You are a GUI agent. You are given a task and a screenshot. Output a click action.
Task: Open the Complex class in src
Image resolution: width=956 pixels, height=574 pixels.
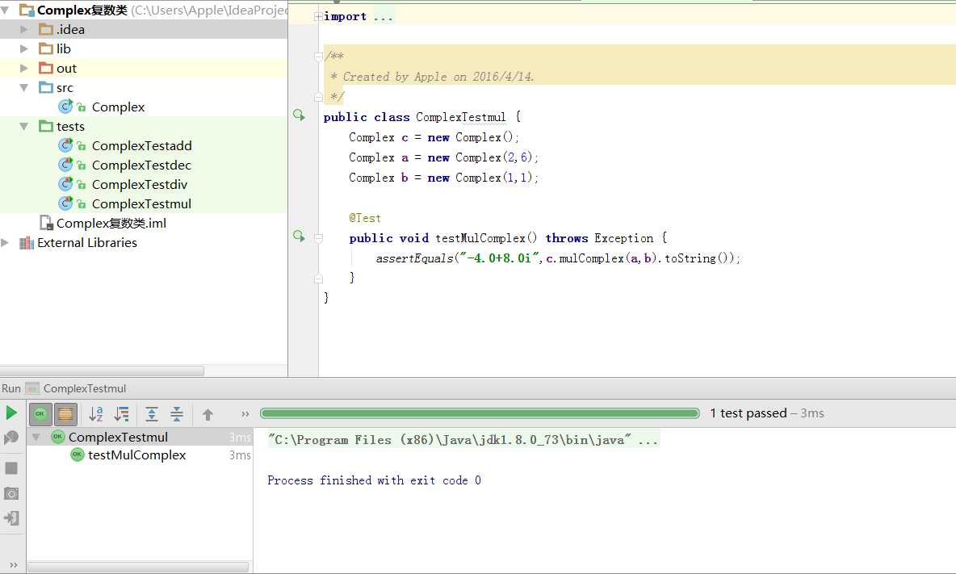click(x=118, y=107)
